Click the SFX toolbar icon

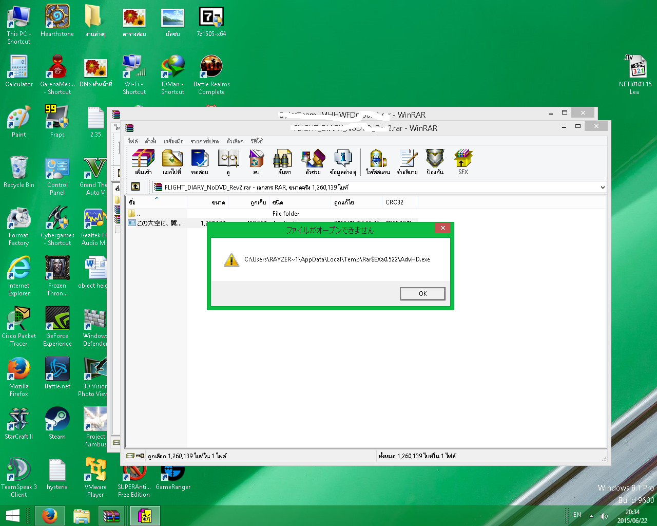(x=463, y=162)
